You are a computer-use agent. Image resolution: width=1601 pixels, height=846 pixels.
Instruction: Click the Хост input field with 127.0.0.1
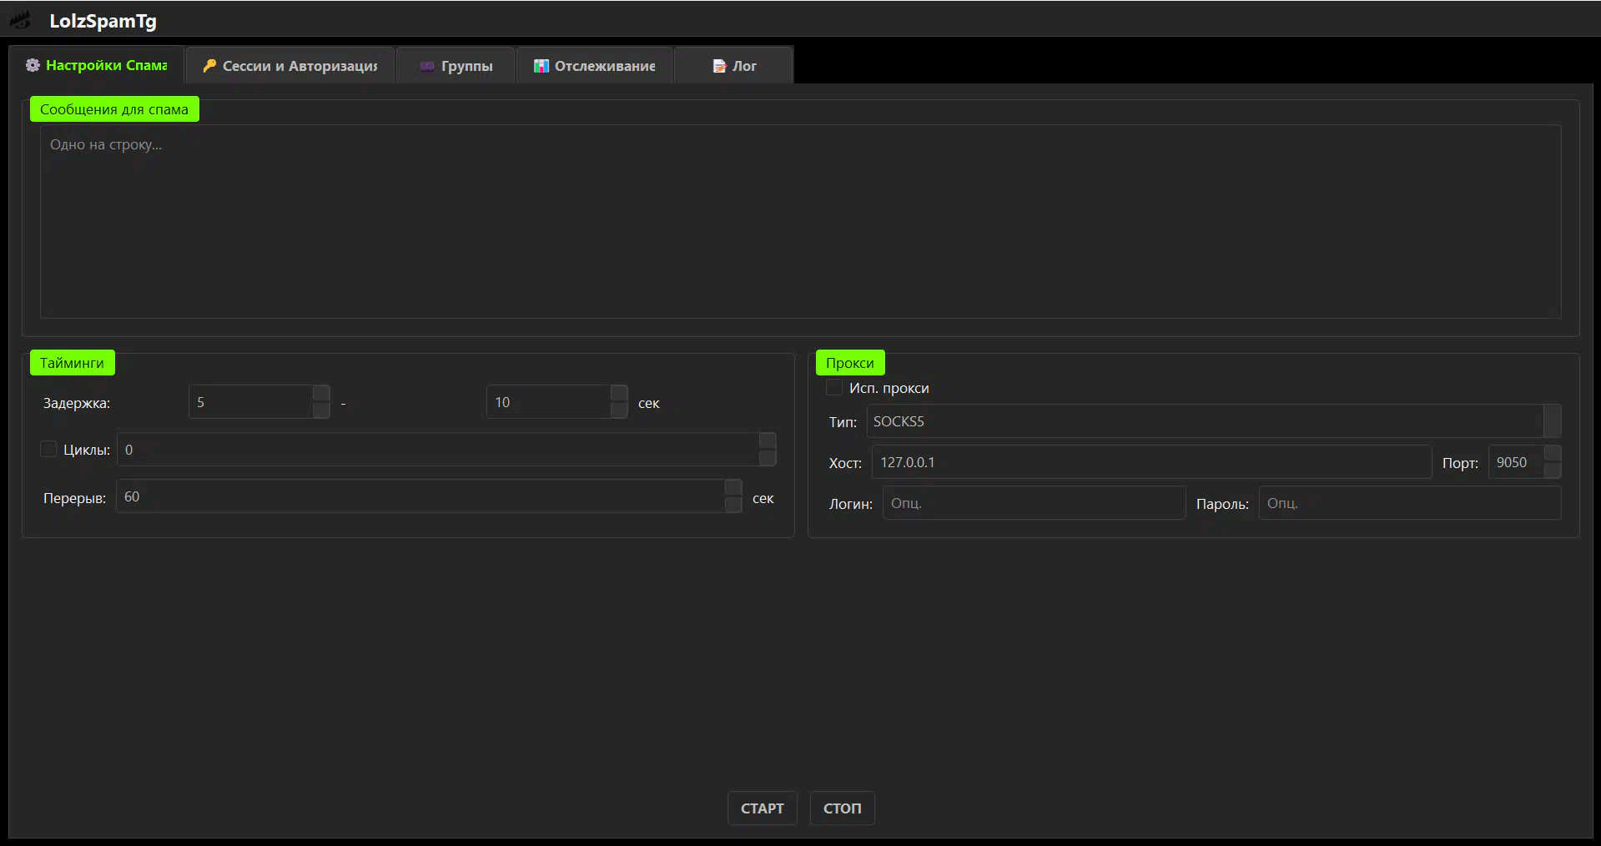point(1151,462)
